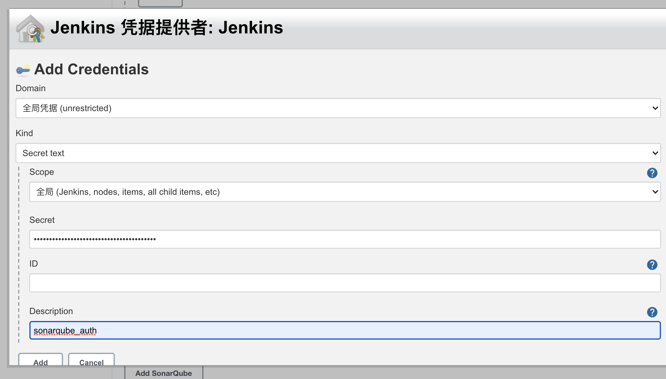Click the Add button to save credentials
Viewport: 666px width, 379px height.
click(41, 360)
